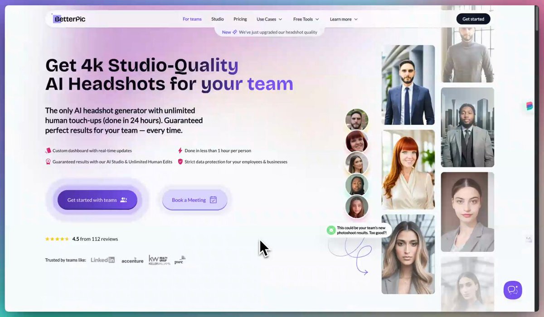
Task: Click the Book a Meeting button
Action: coord(194,200)
